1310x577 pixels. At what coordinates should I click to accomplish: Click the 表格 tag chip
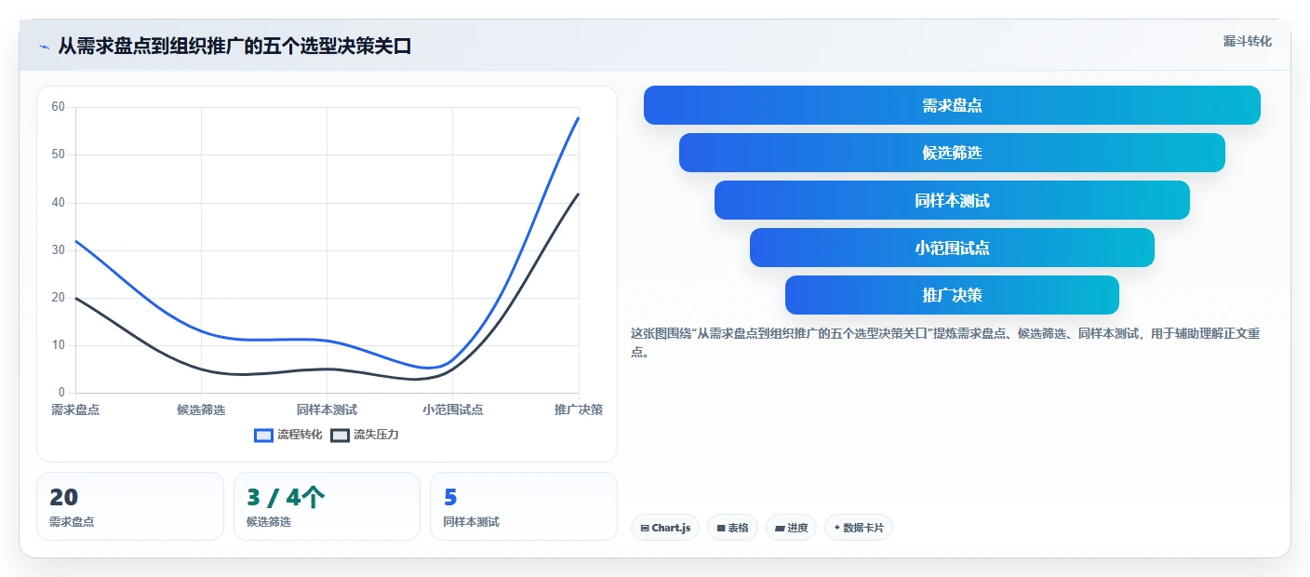(733, 528)
